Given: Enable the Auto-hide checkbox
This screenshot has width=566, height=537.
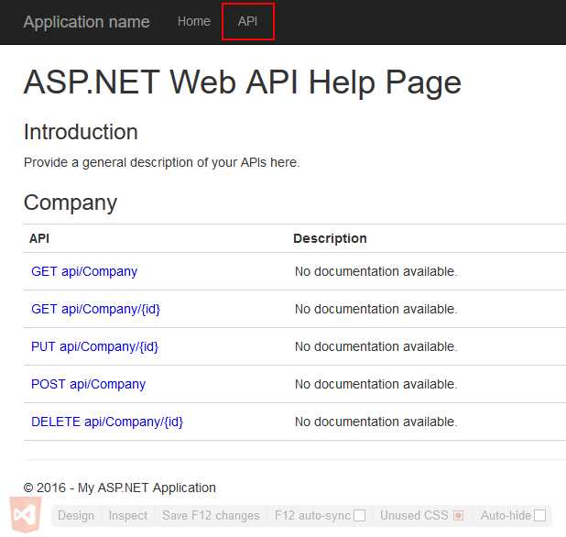Looking at the screenshot, I should click(x=539, y=515).
